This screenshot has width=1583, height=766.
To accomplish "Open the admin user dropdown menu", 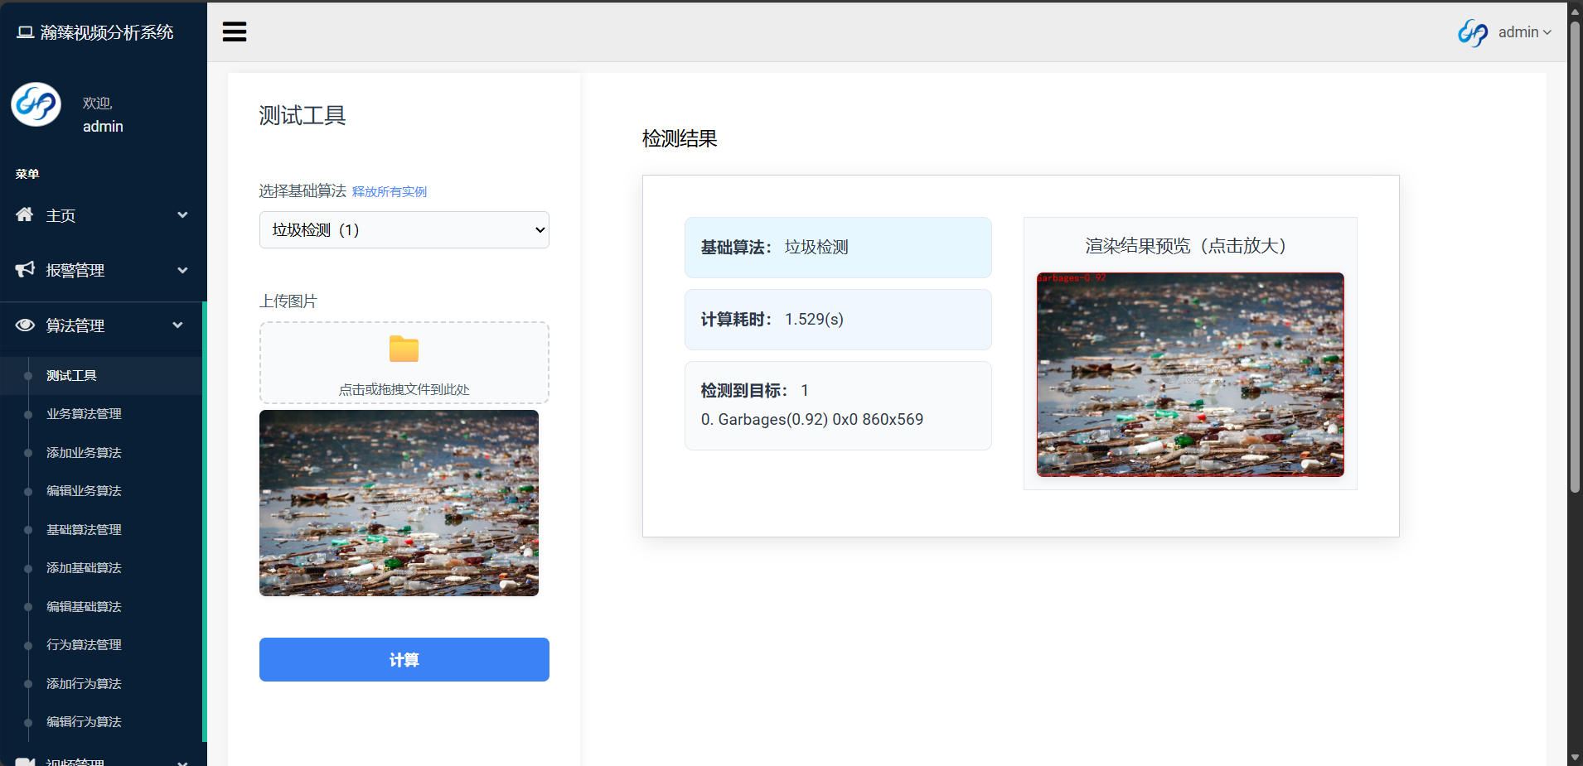I will [1524, 32].
